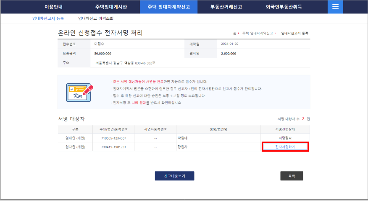Click the 홈 breadcrumb link
This screenshot has width=368, height=201.
[x=234, y=33]
